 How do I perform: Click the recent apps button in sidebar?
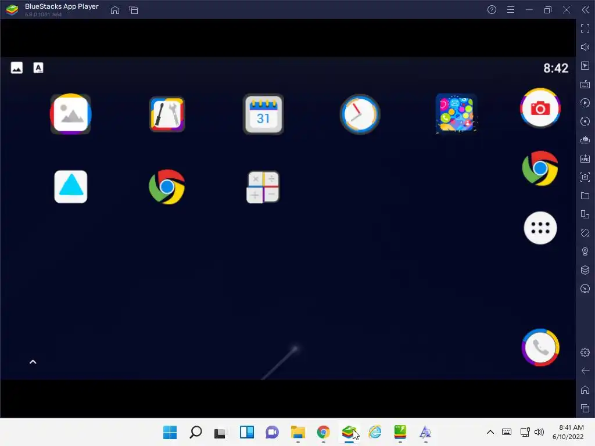coord(585,408)
